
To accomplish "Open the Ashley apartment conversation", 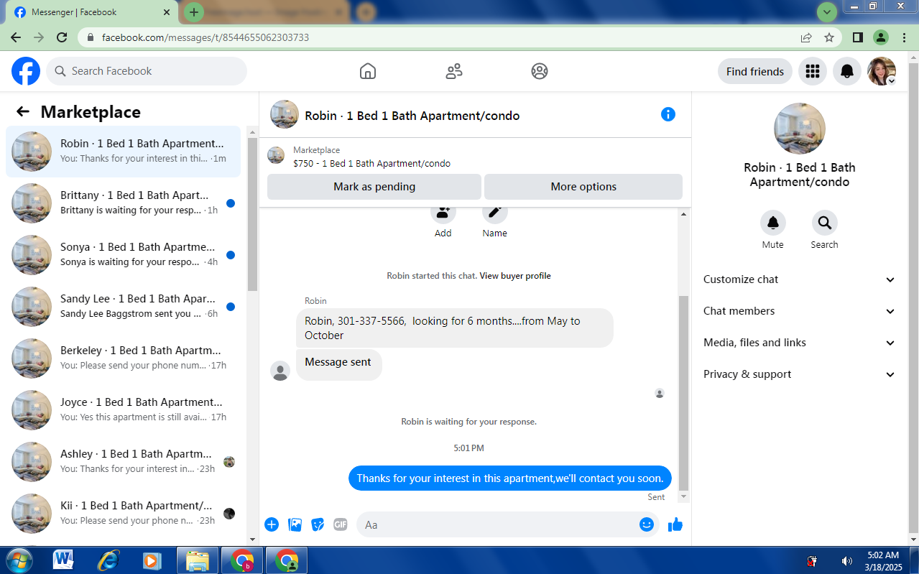I will point(124,462).
